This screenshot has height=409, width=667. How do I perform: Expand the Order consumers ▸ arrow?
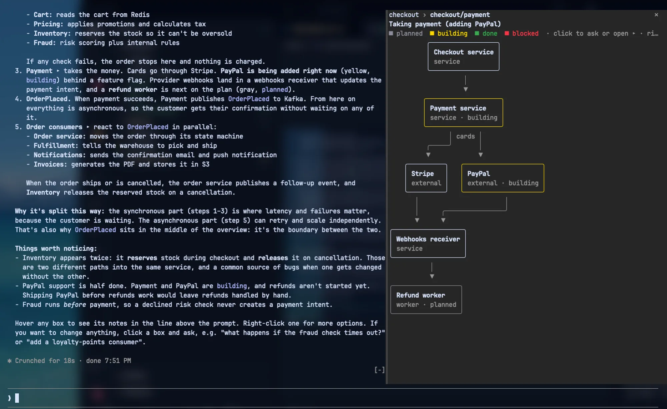click(88, 127)
